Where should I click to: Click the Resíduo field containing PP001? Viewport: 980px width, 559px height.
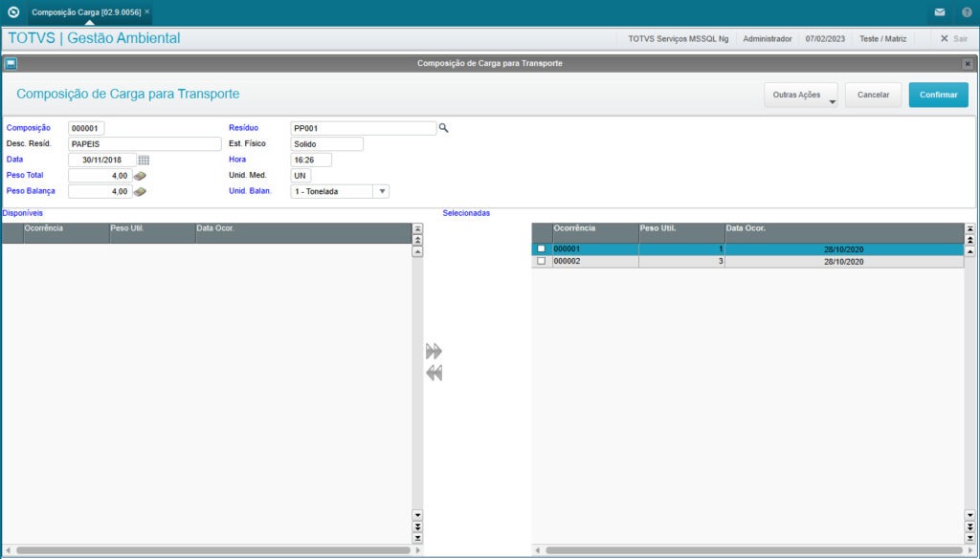(x=364, y=128)
